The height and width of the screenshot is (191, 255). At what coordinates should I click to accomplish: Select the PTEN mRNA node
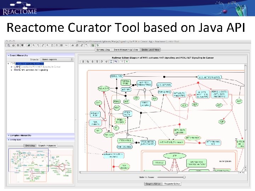[125, 141]
